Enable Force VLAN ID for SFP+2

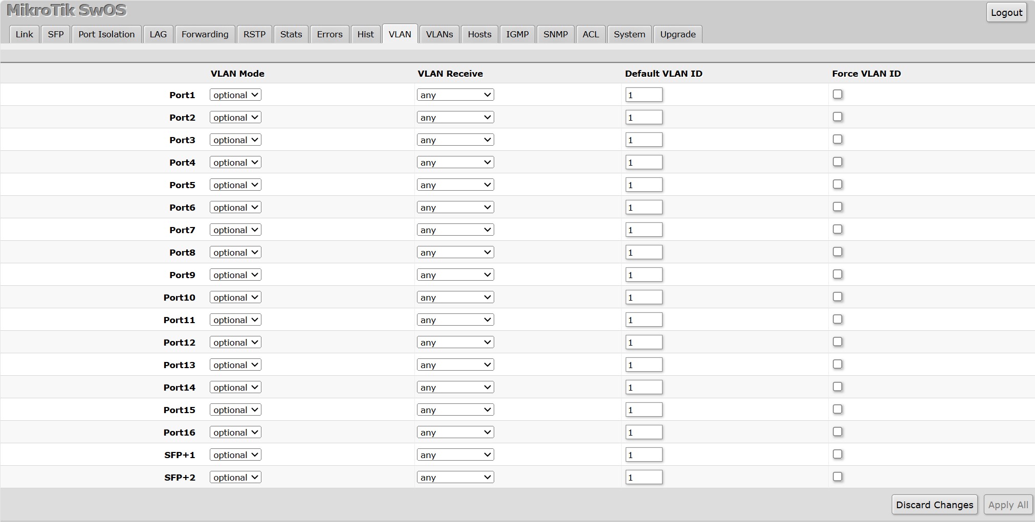pos(837,476)
